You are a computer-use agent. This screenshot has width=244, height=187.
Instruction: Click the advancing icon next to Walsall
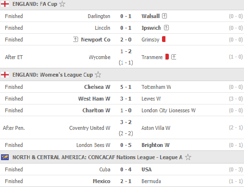coord(164,16)
